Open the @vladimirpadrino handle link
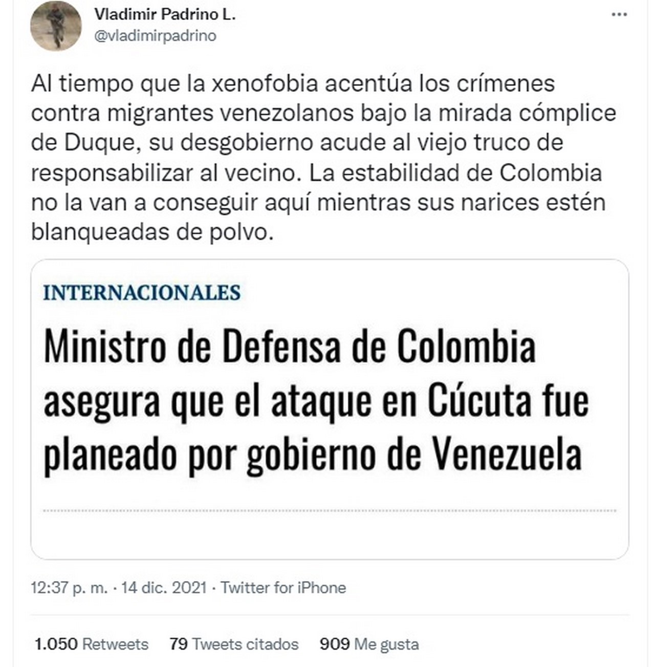 point(156,36)
